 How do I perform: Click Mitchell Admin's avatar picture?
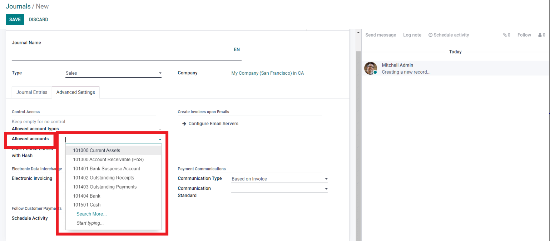point(371,68)
